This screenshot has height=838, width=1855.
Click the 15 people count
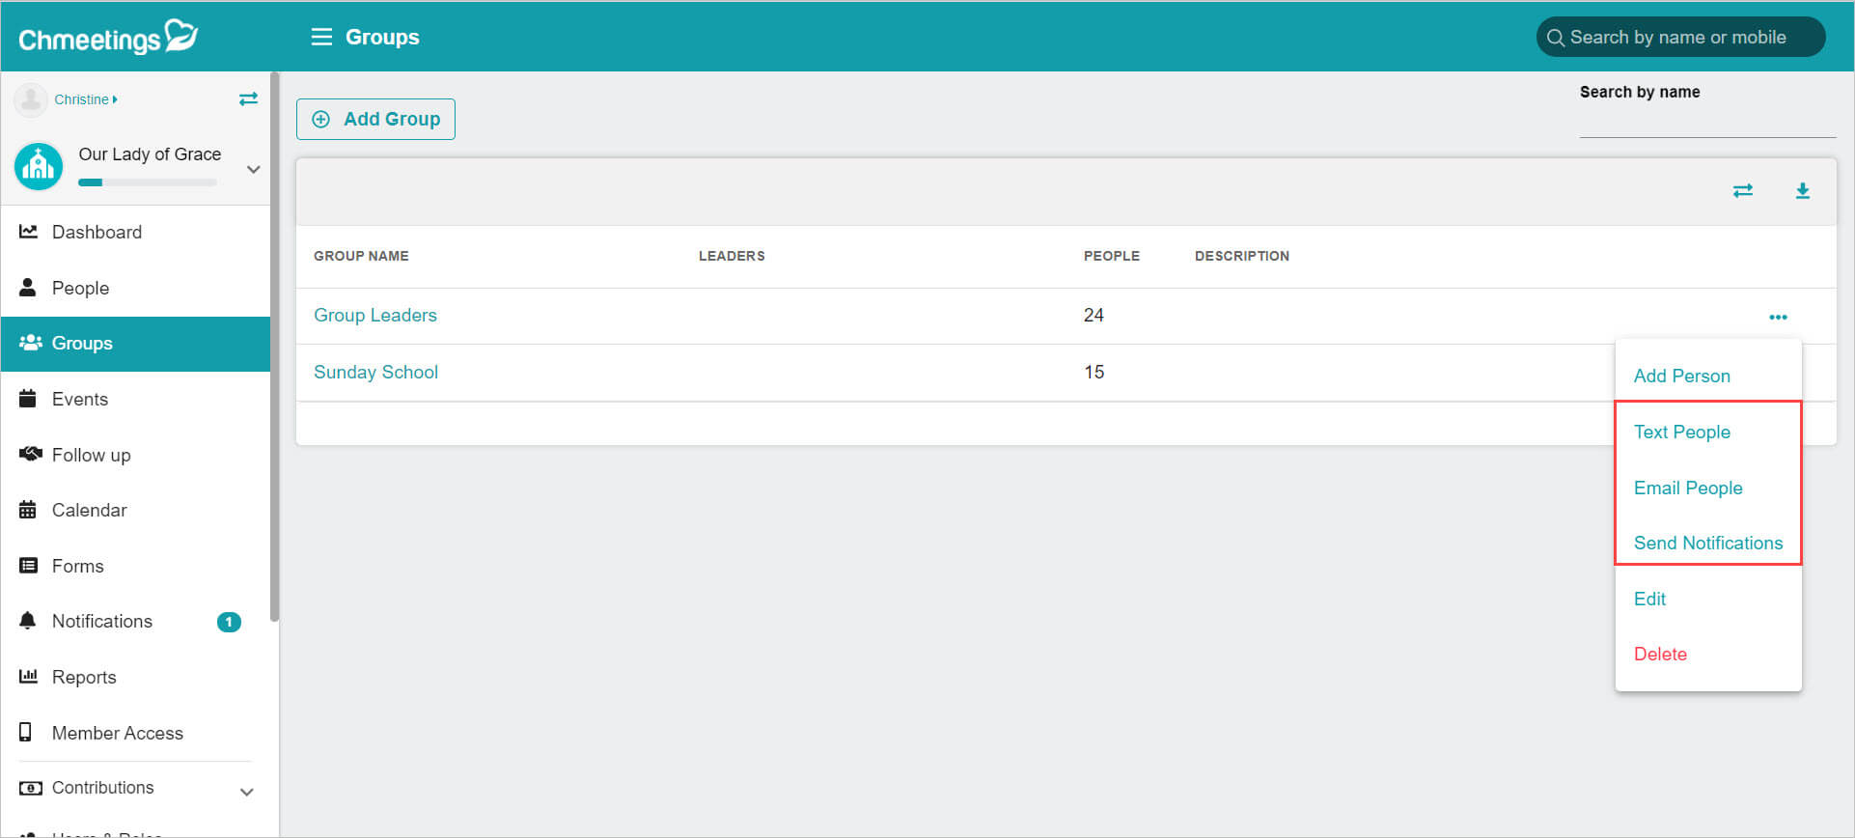pyautogui.click(x=1094, y=372)
